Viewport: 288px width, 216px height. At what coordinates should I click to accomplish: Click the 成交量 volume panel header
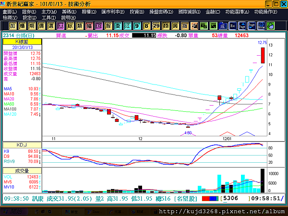pos(22,171)
